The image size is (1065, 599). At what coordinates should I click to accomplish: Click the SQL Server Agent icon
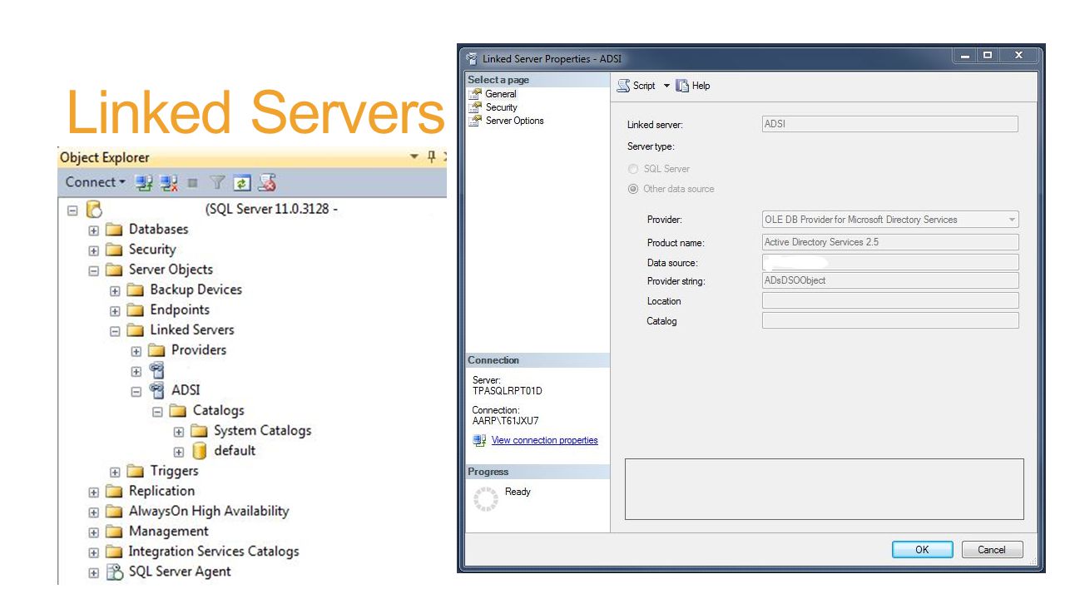(115, 572)
